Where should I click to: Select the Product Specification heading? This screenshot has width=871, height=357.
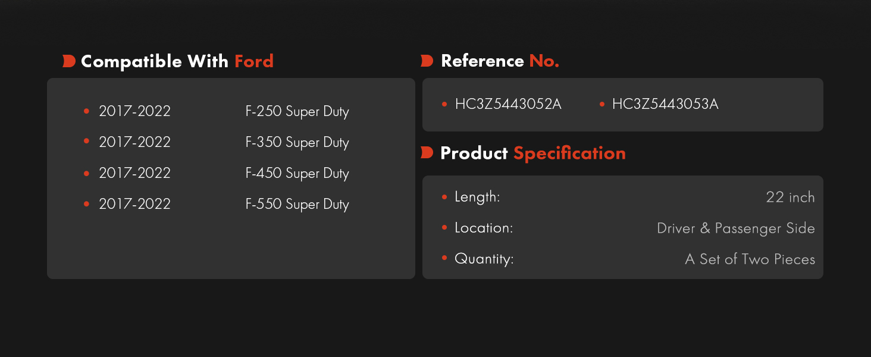point(533,153)
